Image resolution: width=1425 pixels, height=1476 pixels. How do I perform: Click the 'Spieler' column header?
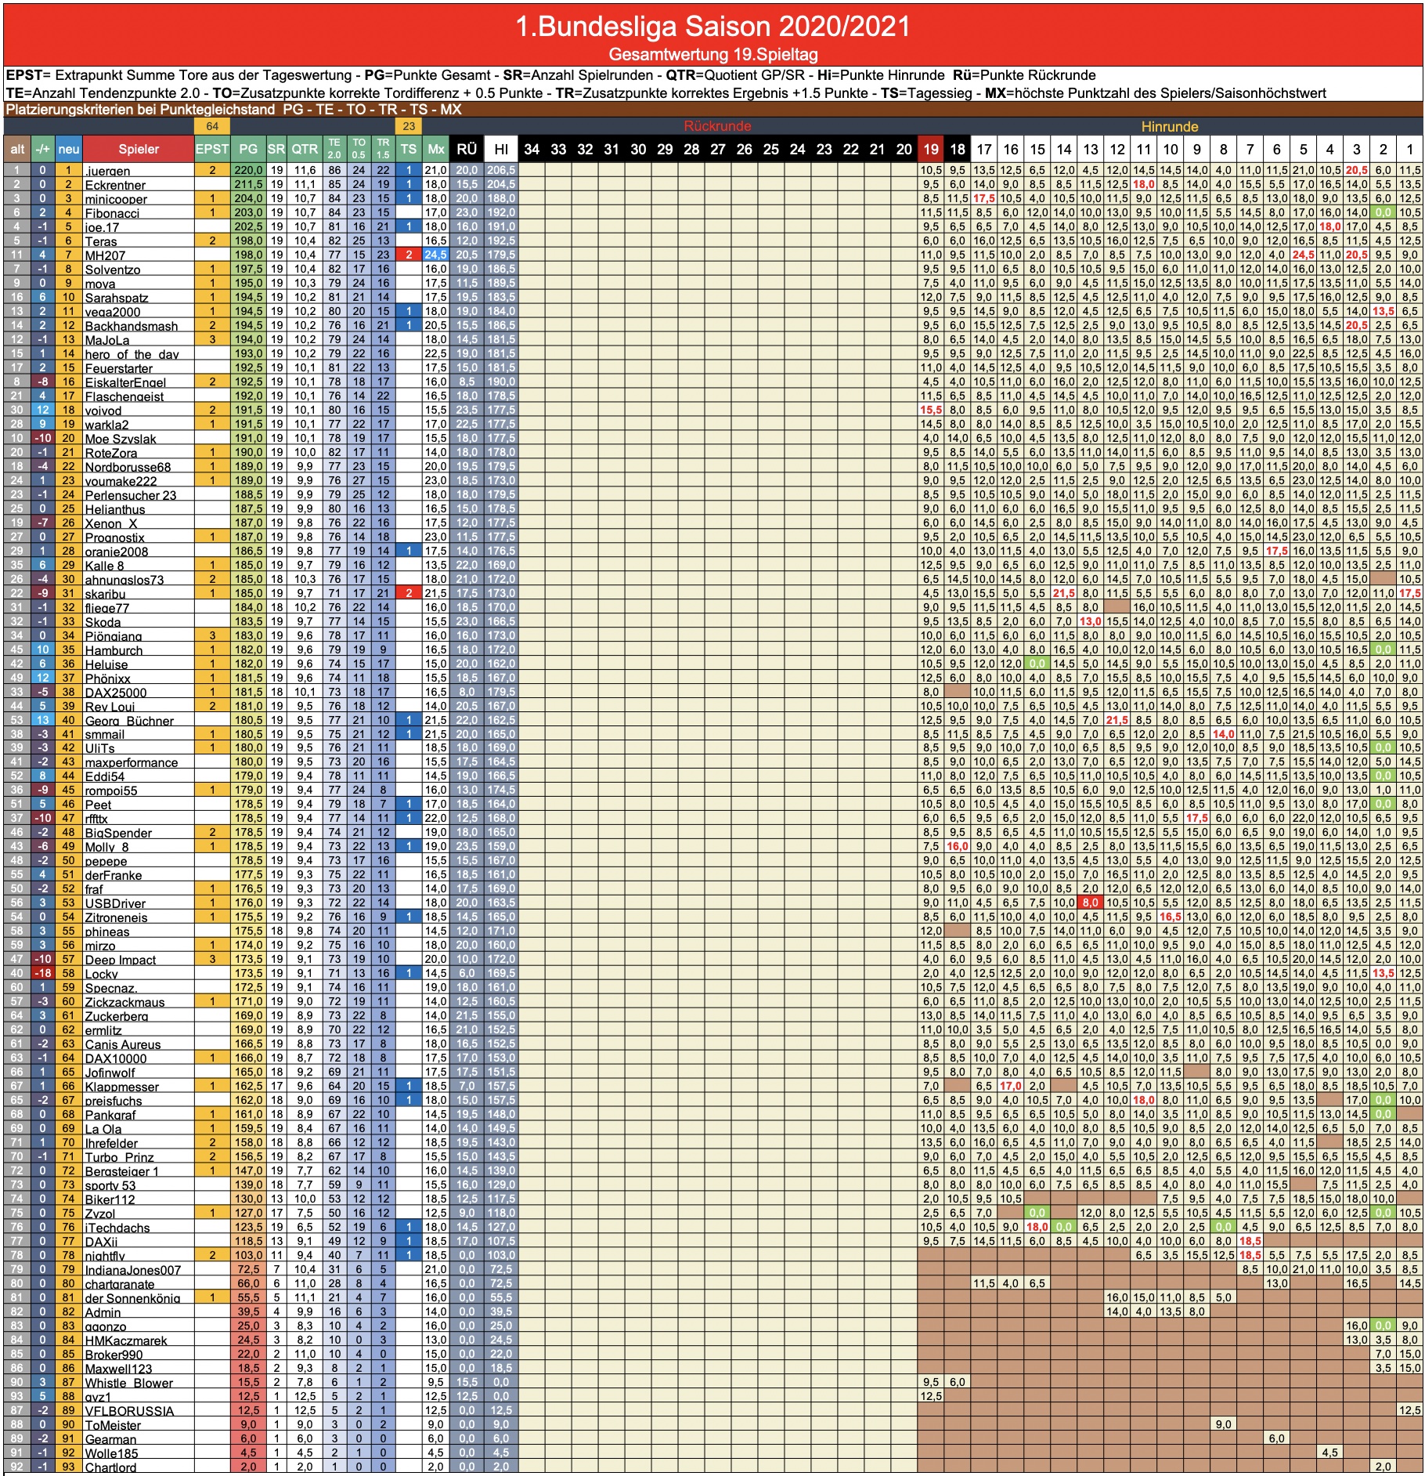tap(139, 149)
